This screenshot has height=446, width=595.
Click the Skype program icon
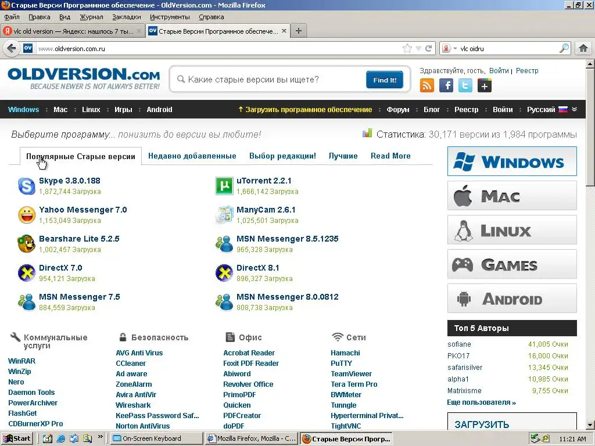pyautogui.click(x=27, y=186)
